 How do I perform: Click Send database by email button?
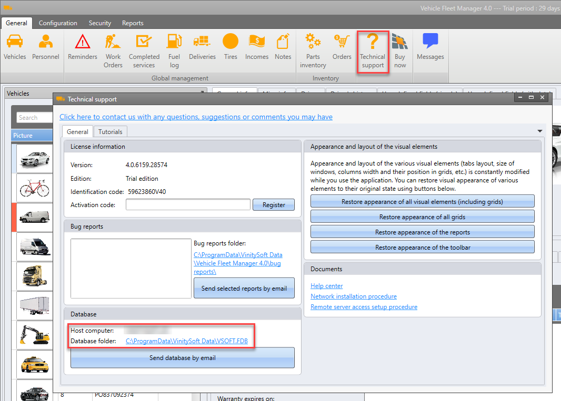tap(183, 358)
